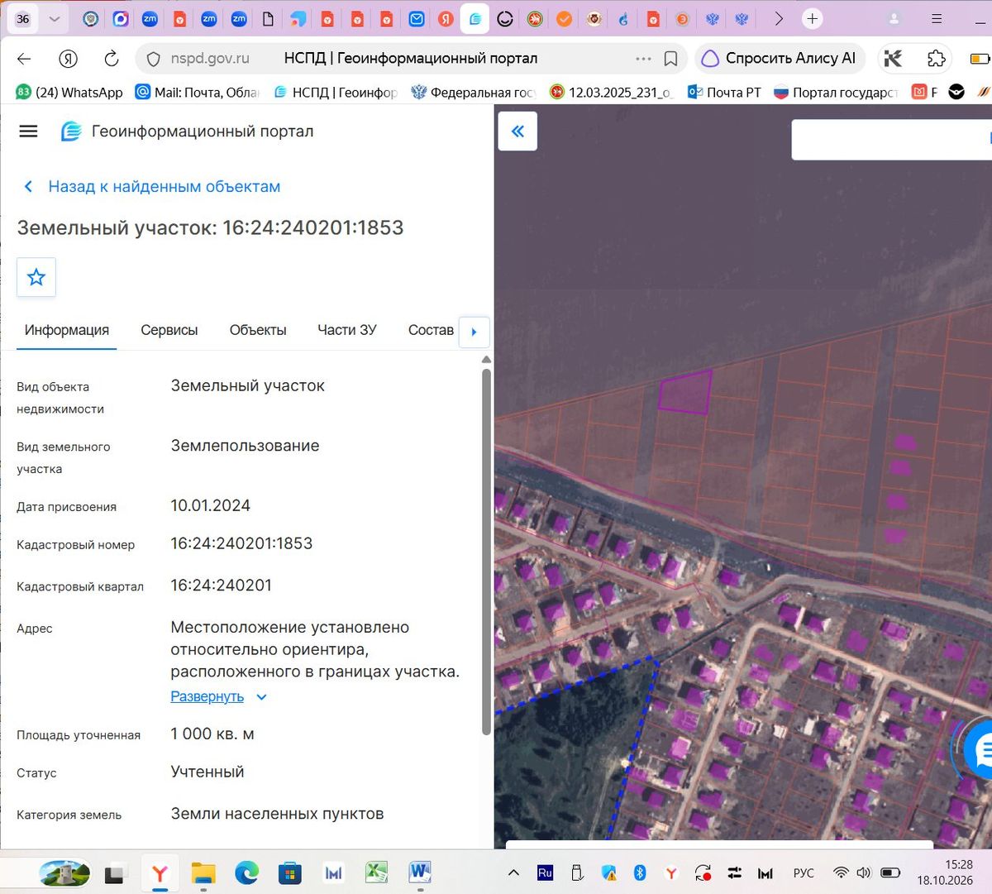Switch to the Части ЗУ tab

tap(347, 330)
